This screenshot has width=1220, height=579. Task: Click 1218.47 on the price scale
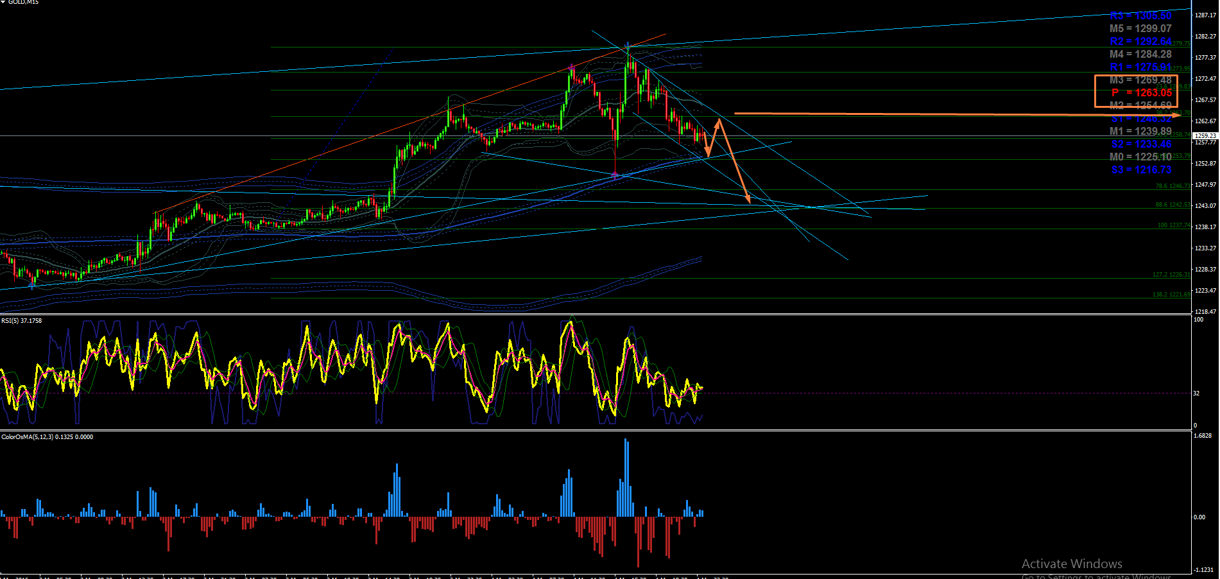[x=1206, y=311]
